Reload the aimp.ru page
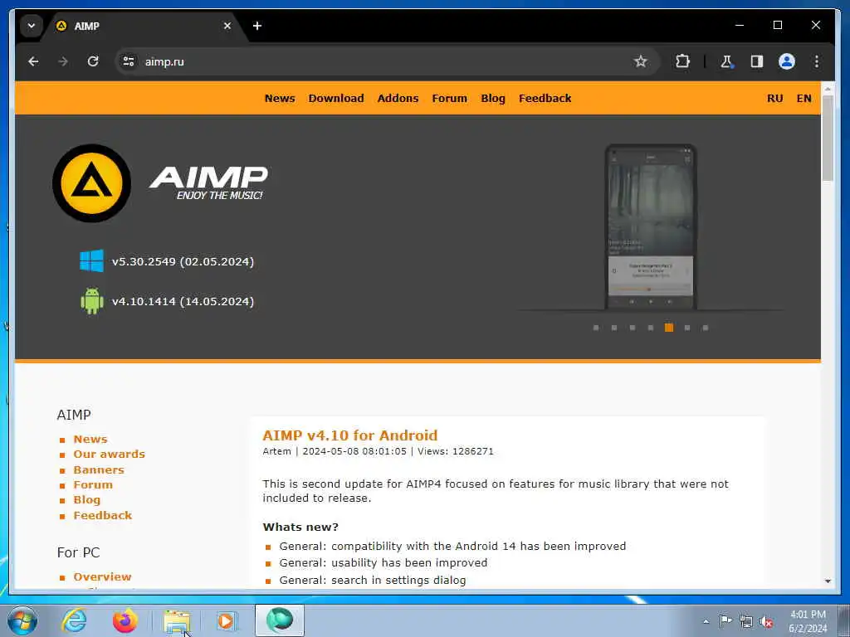Viewport: 850px width, 637px height. [x=93, y=61]
